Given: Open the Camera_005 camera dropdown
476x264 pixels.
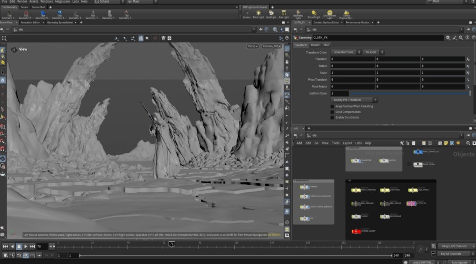Looking at the screenshot, I should pos(271,47).
